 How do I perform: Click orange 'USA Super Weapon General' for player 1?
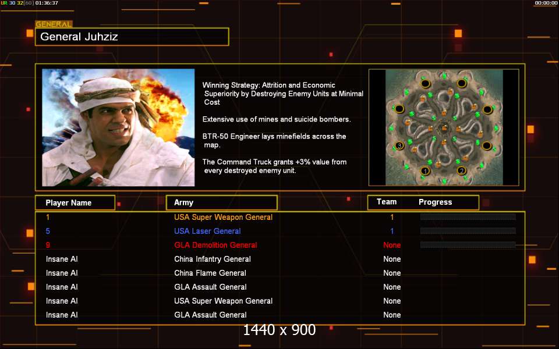223,217
